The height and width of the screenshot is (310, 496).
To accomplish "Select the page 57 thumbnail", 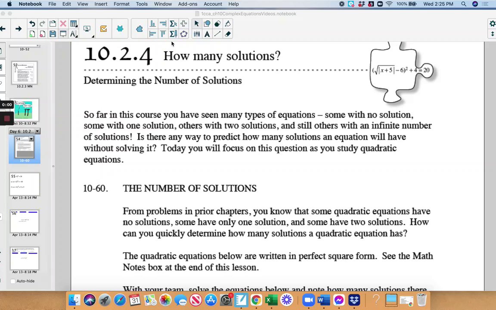I will (25, 258).
